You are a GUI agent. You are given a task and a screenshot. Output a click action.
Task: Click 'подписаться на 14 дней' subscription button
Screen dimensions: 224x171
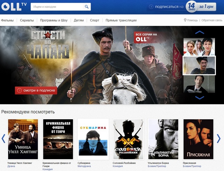tap(181, 7)
